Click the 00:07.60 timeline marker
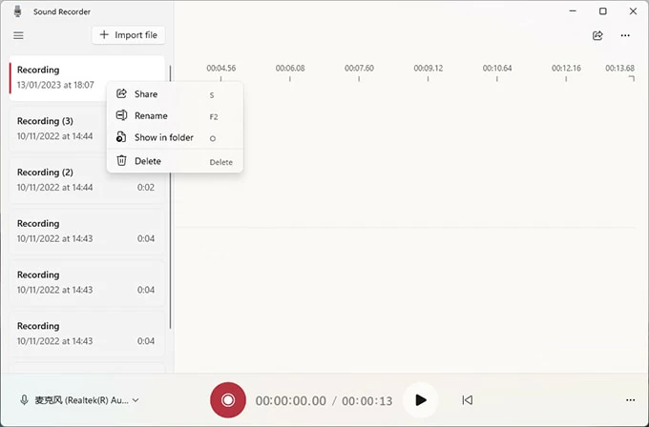 coord(359,69)
